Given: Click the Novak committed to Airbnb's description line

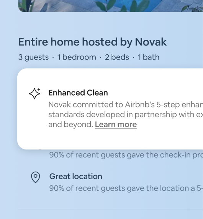Looking at the screenshot, I should (x=126, y=105).
